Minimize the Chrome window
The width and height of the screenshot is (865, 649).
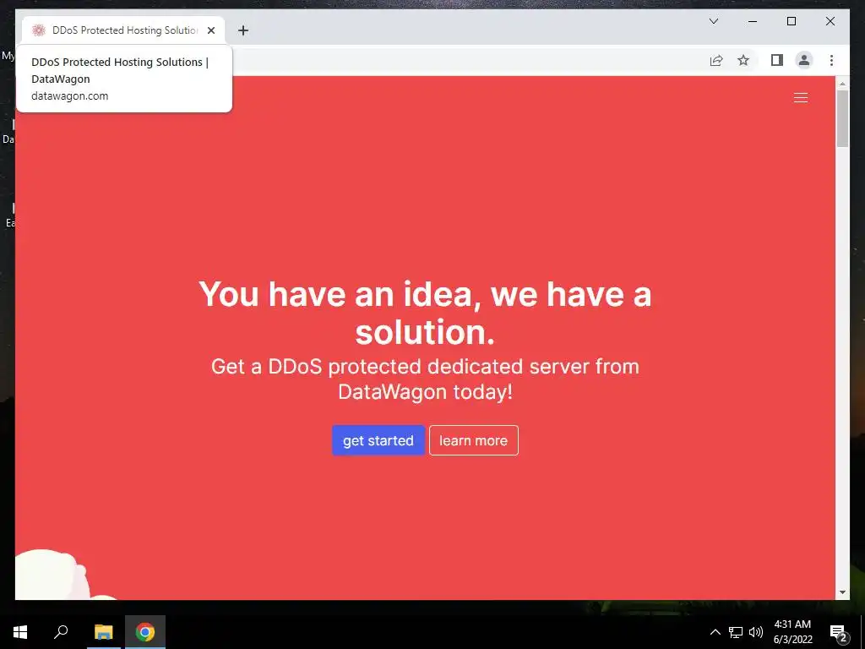click(753, 21)
